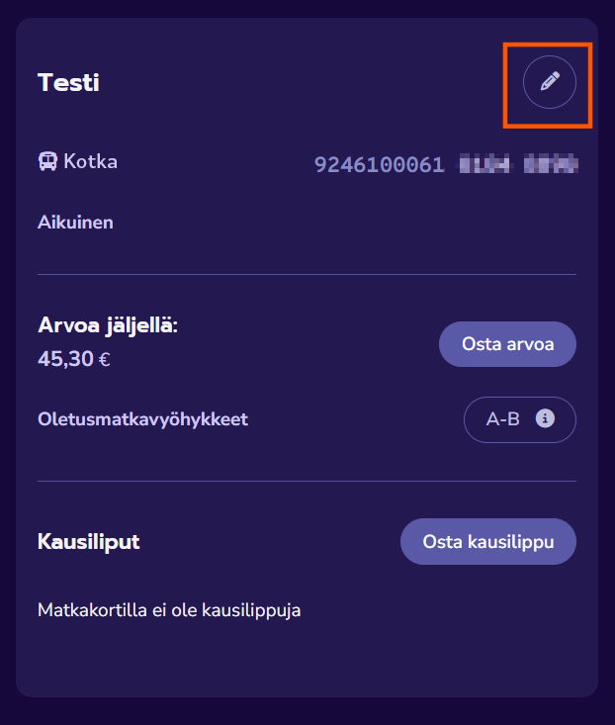The width and height of the screenshot is (615, 725).
Task: Click the 45,30 balance amount
Action: pyautogui.click(x=64, y=358)
